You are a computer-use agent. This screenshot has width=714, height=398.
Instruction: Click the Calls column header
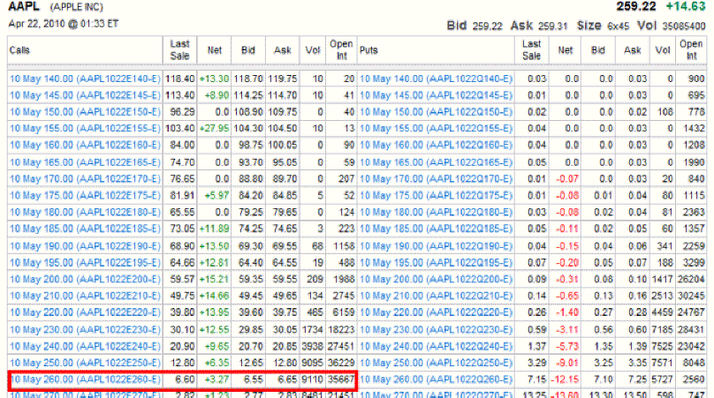click(19, 50)
